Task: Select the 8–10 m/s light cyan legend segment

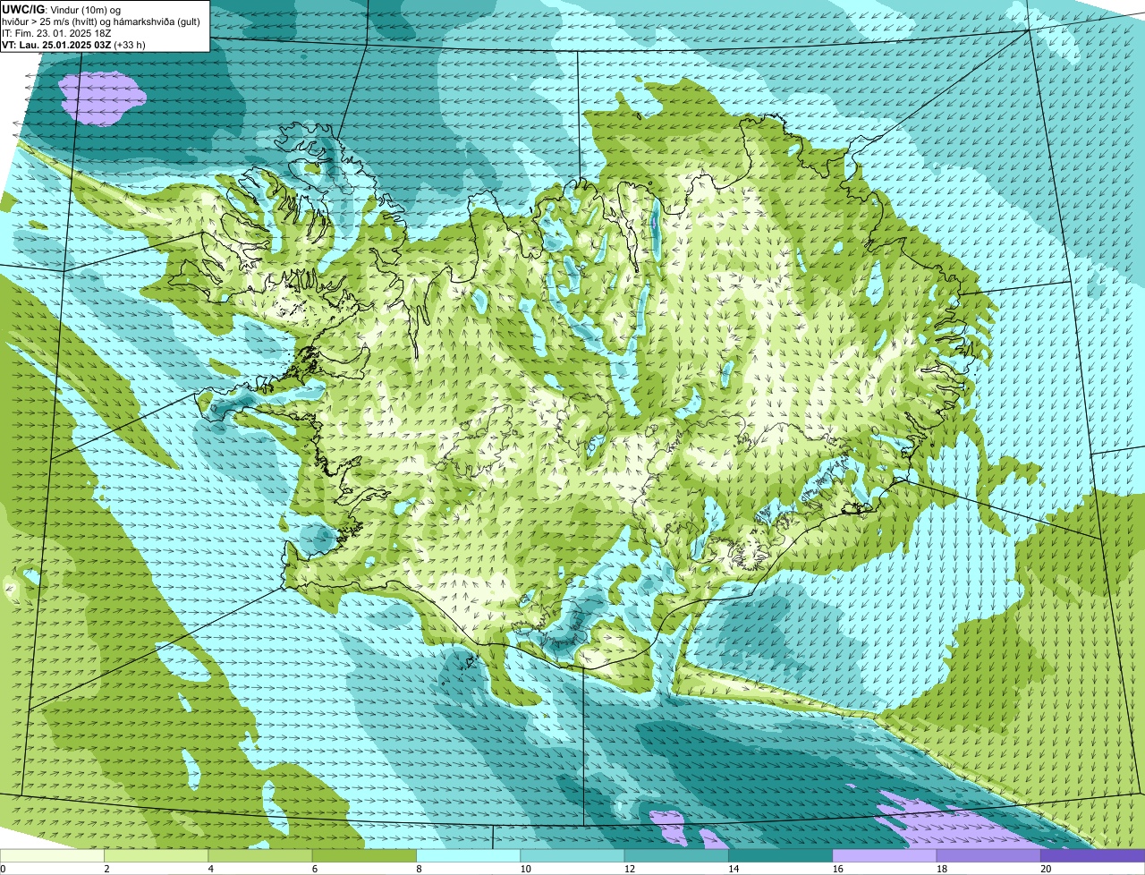Action: click(468, 855)
